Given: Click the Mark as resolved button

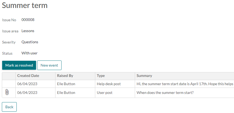Looking at the screenshot, I should (19, 65).
